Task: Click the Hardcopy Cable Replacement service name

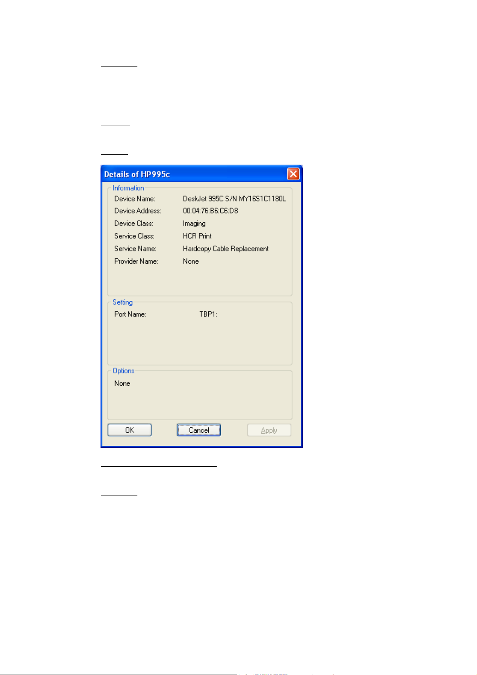Action: (225, 249)
